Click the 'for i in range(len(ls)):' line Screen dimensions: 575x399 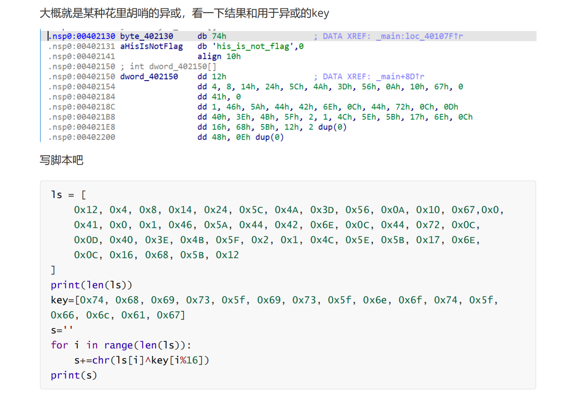121,345
